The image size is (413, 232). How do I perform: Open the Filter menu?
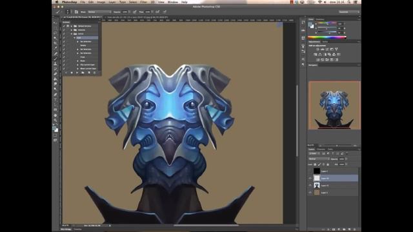[x=143, y=2]
